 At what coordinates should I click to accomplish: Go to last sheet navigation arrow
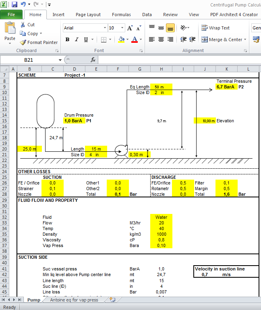coord(19,300)
